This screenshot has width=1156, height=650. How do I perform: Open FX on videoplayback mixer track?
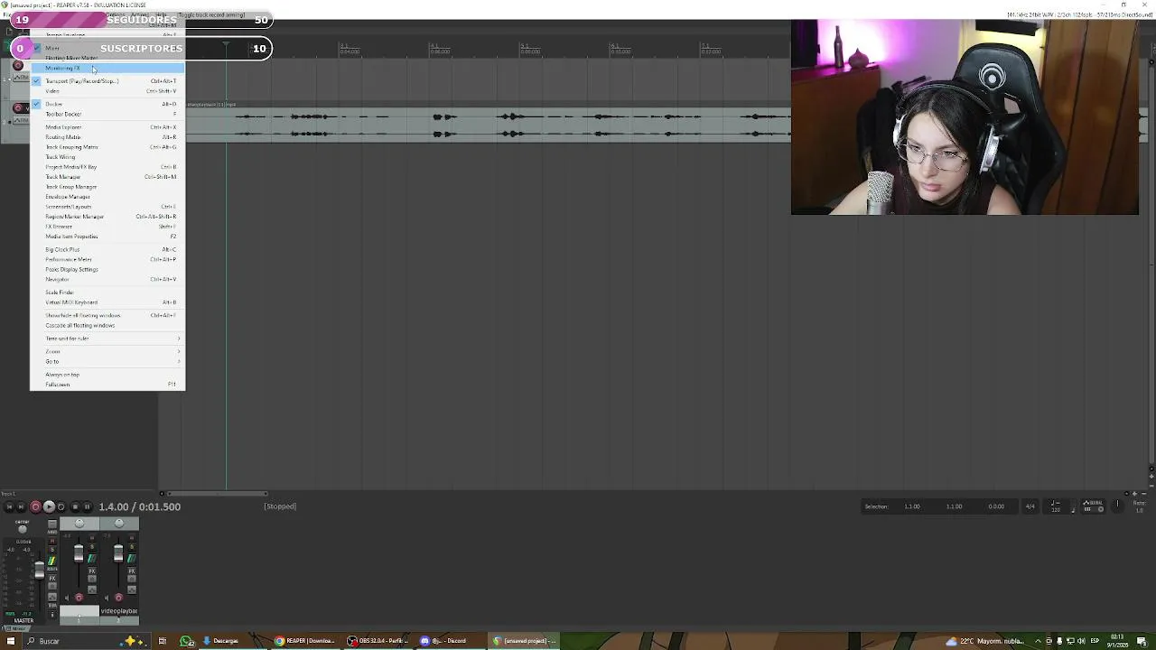click(x=132, y=571)
